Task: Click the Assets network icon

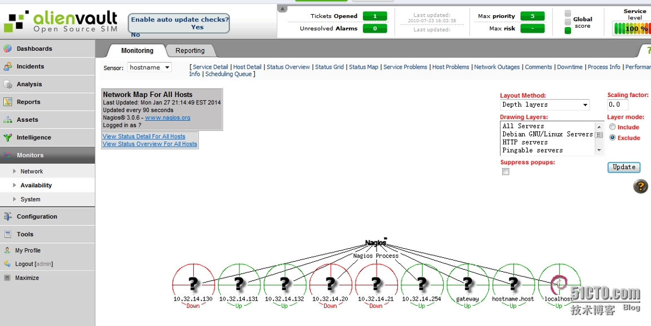Action: 7,120
